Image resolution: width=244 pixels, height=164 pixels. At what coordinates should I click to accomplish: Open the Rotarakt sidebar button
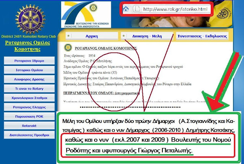(29, 126)
